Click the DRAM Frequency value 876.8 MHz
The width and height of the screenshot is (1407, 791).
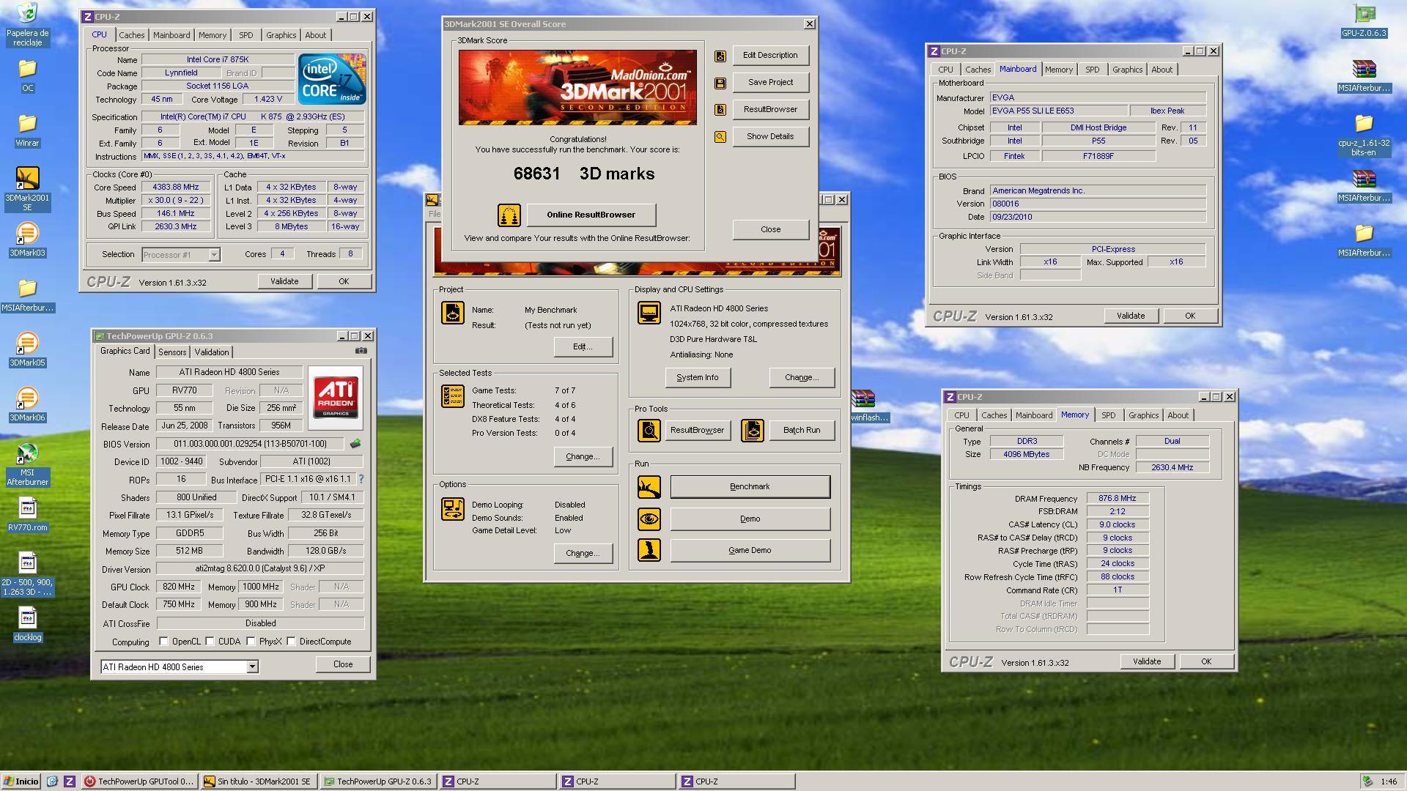point(1118,499)
